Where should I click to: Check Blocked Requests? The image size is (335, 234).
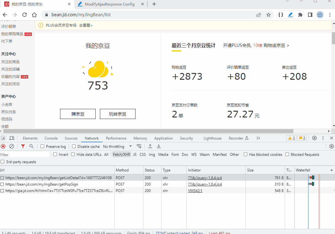click(x=287, y=154)
